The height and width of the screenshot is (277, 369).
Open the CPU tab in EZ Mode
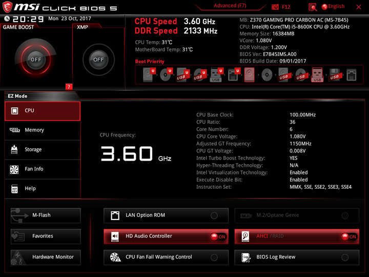click(x=43, y=111)
